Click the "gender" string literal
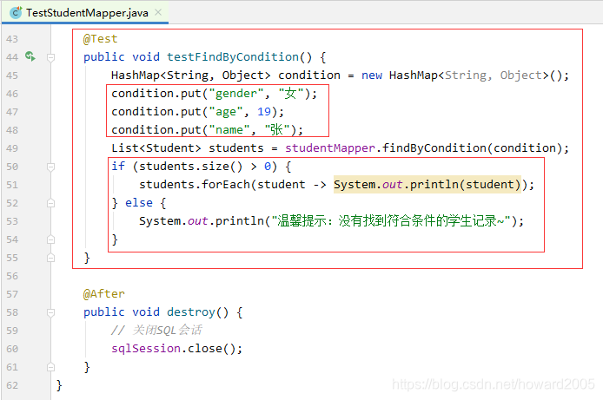Viewport: 603px width, 400px height. (236, 94)
